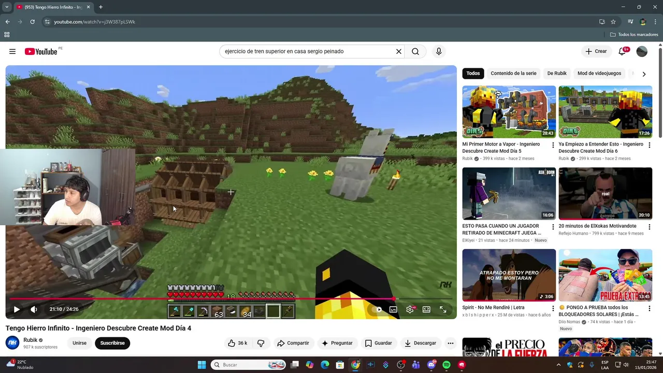Open the Chrome three-dot menu

tap(655, 22)
